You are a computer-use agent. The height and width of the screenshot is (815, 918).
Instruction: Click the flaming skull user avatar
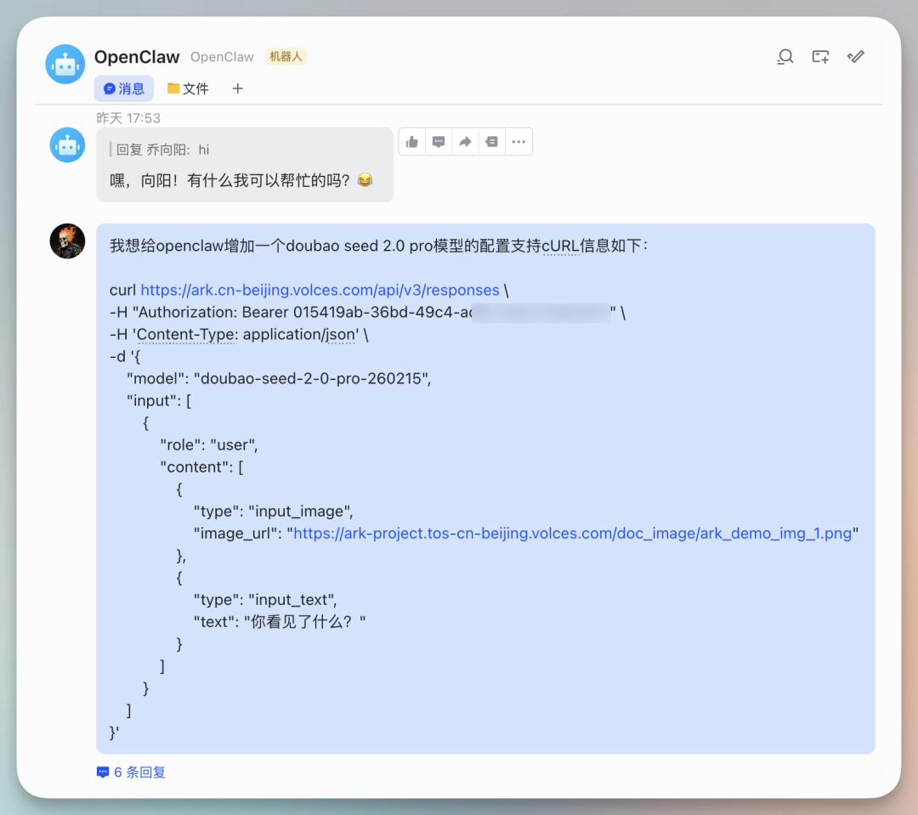coord(67,241)
